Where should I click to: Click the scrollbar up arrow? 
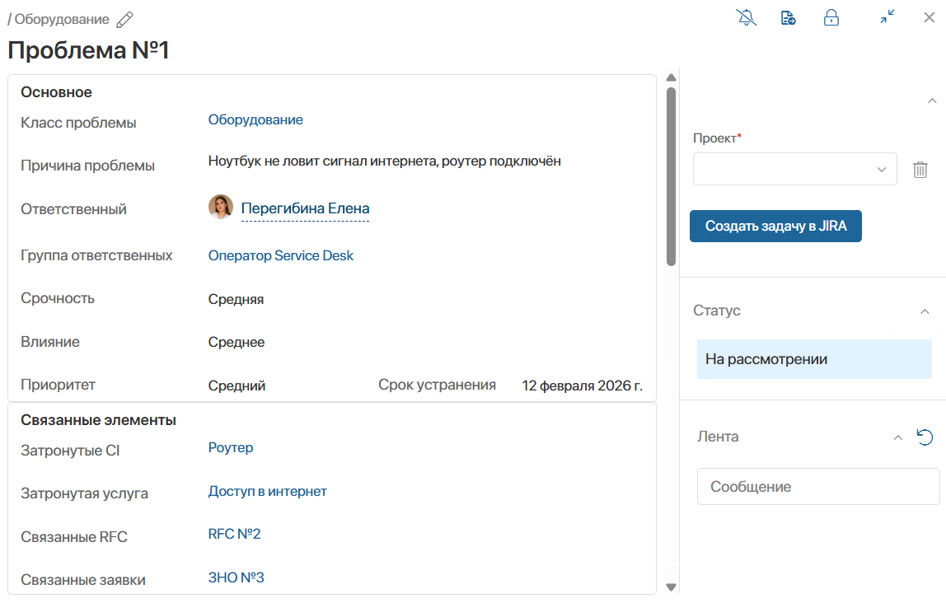[671, 77]
